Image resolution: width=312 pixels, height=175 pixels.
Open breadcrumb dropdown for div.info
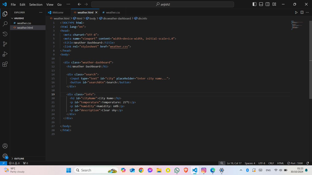(x=140, y=18)
